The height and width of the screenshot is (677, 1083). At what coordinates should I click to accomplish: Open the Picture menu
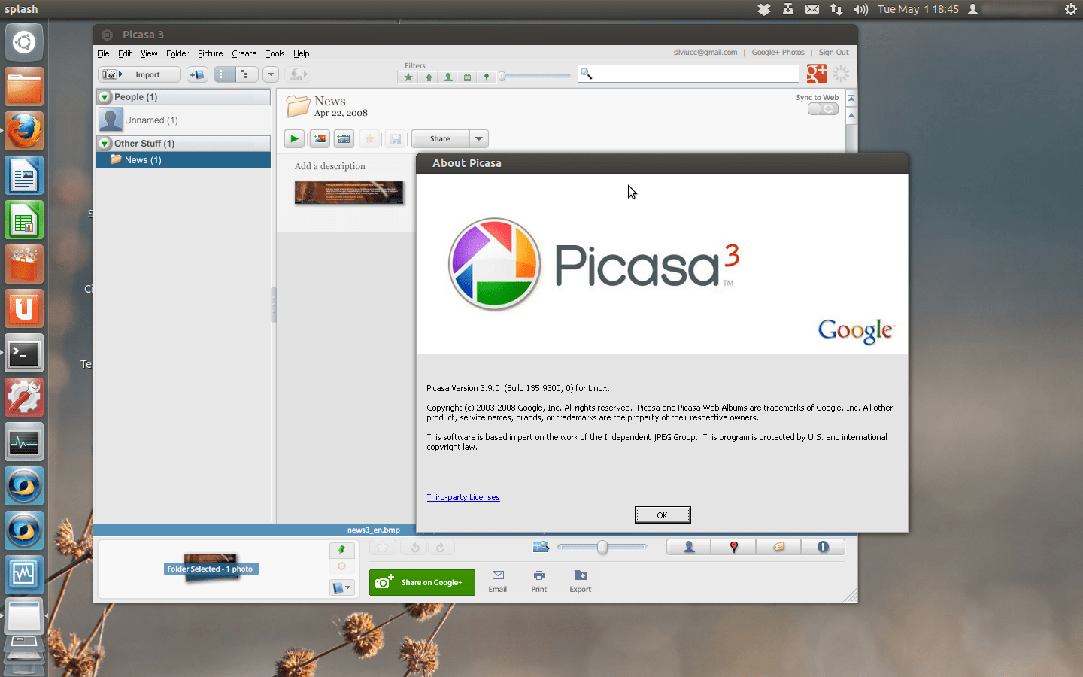(210, 53)
